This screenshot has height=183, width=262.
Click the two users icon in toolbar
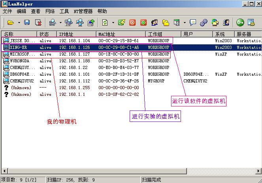pyautogui.click(x=155, y=22)
